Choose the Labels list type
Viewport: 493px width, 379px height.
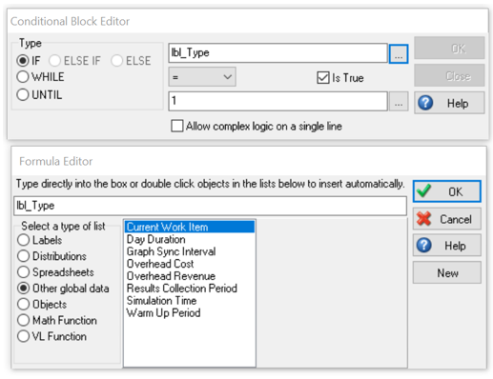pyautogui.click(x=24, y=240)
